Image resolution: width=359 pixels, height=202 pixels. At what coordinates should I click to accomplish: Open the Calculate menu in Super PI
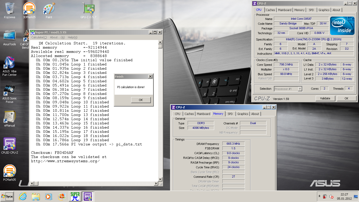[x=39, y=37]
